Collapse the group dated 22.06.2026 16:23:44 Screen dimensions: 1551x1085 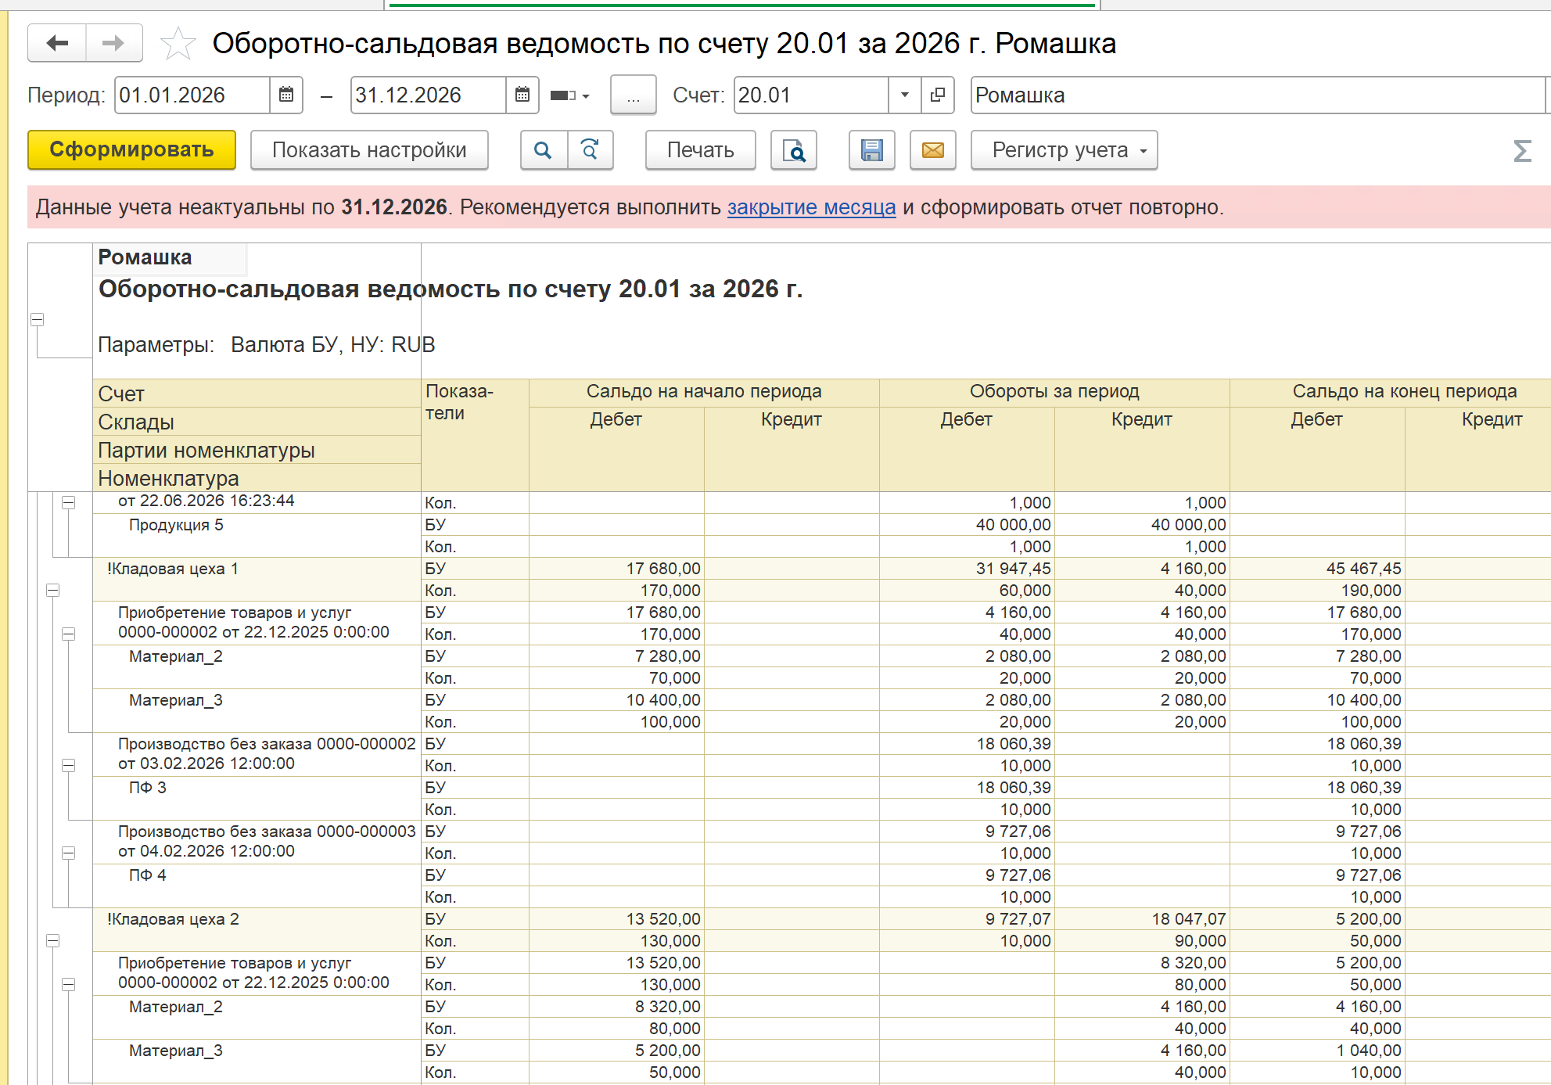point(69,503)
